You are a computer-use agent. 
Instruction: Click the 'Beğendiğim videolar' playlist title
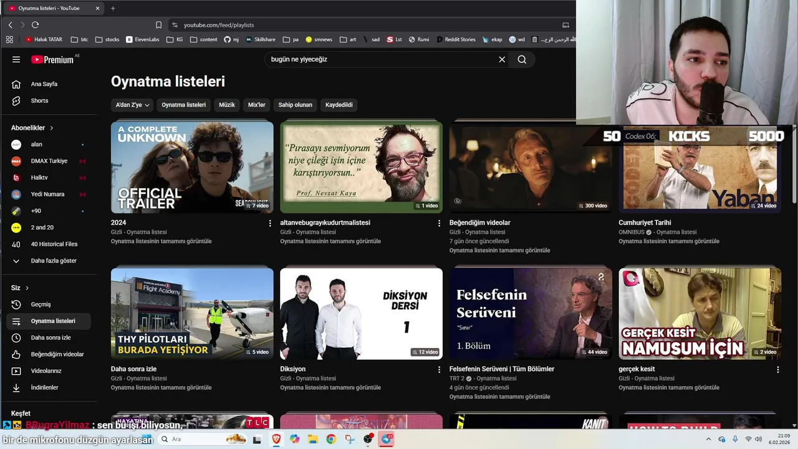480,223
